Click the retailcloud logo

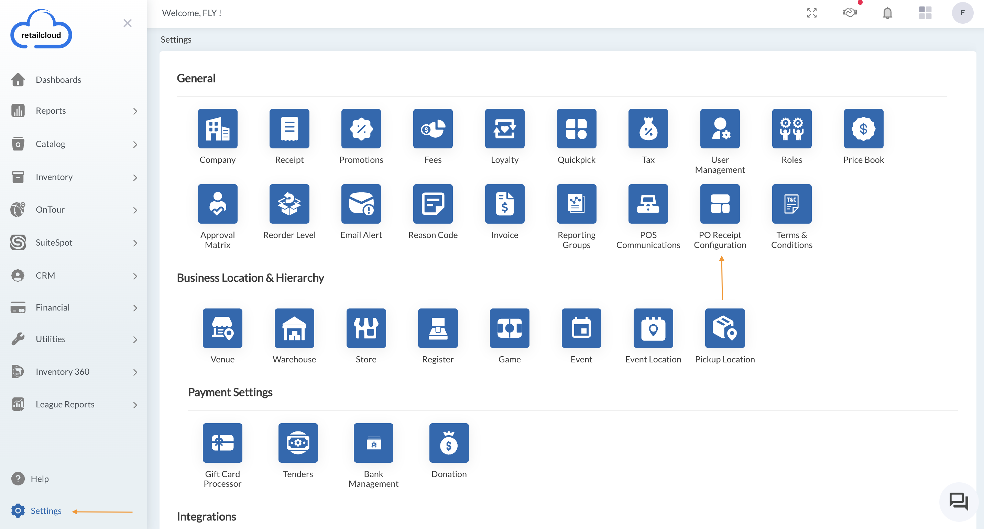click(x=41, y=30)
